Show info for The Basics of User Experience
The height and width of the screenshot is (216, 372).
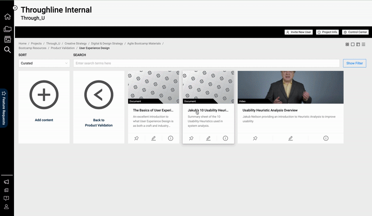point(171,138)
